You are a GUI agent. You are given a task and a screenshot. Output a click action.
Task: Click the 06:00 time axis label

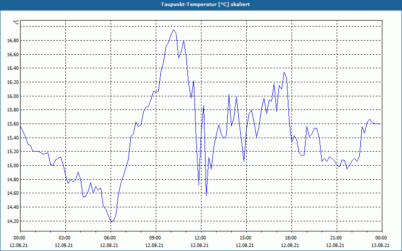point(111,238)
